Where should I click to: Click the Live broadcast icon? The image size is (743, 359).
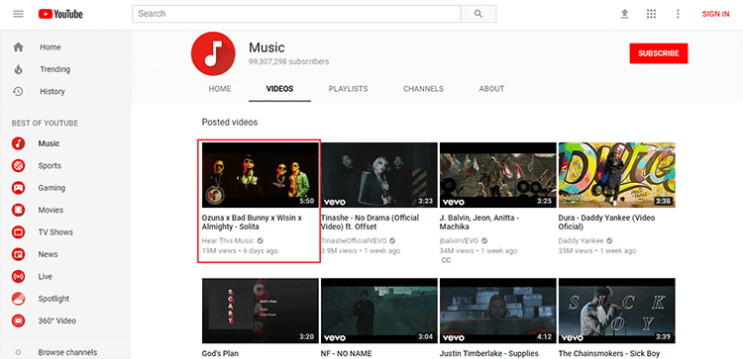coord(18,277)
